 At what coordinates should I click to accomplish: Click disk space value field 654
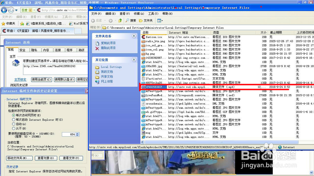(69, 134)
